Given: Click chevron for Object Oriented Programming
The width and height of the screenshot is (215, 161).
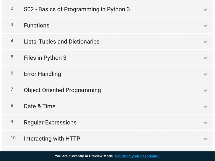Looking at the screenshot, I should tap(205, 90).
